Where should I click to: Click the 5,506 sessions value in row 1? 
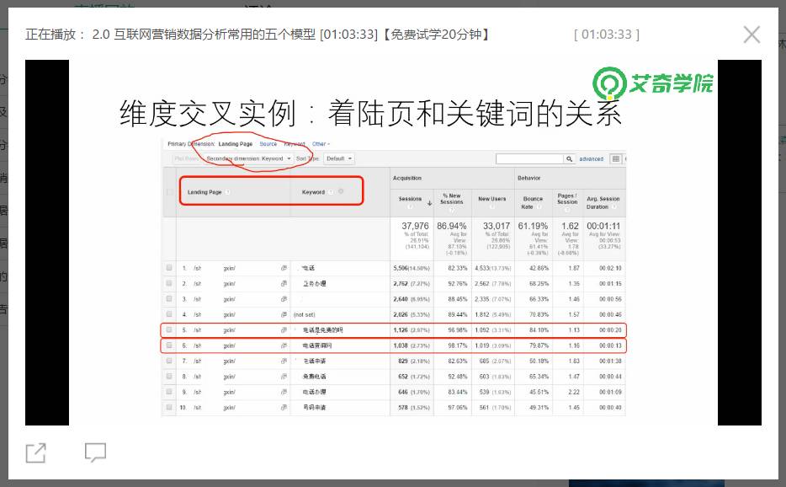[x=401, y=268]
